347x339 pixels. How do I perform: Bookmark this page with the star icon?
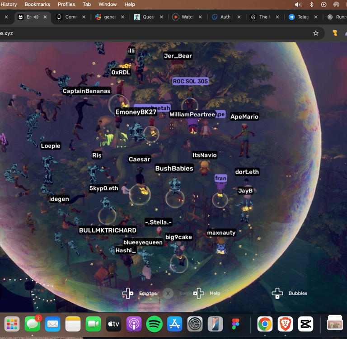pos(316,33)
